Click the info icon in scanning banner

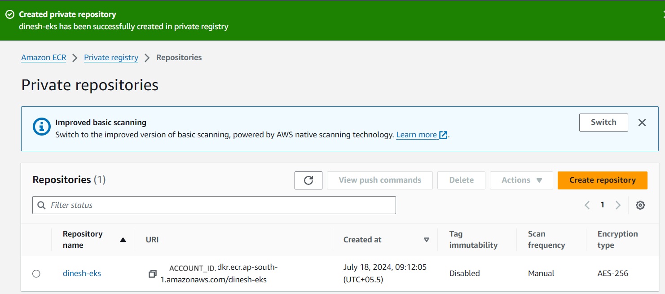(x=42, y=127)
